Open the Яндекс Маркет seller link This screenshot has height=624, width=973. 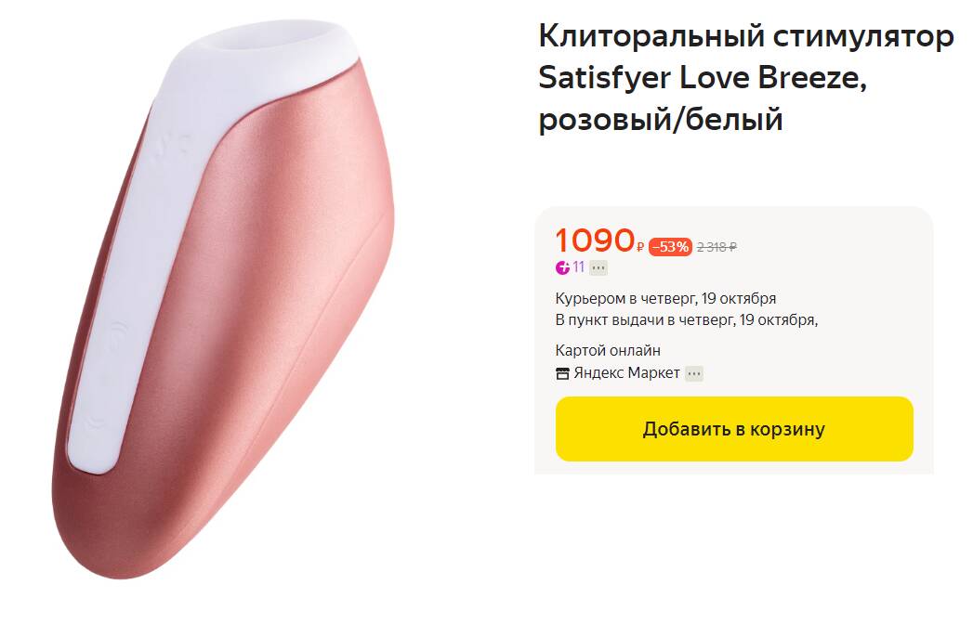pyautogui.click(x=626, y=373)
